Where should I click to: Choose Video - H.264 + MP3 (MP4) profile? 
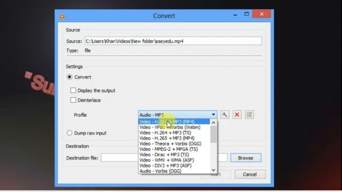pos(174,122)
